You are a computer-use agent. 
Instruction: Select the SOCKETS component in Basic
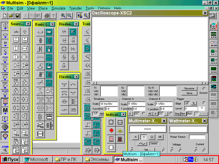pyautogui.click(x=49, y=117)
